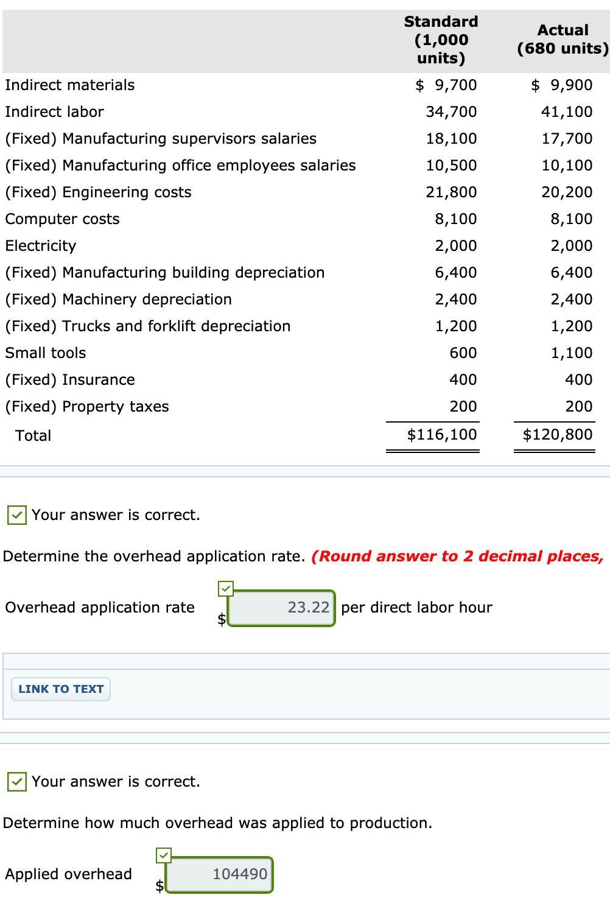This screenshot has height=906, width=610.
Task: Click the 'Your answer is correct' label text
Action: [116, 515]
